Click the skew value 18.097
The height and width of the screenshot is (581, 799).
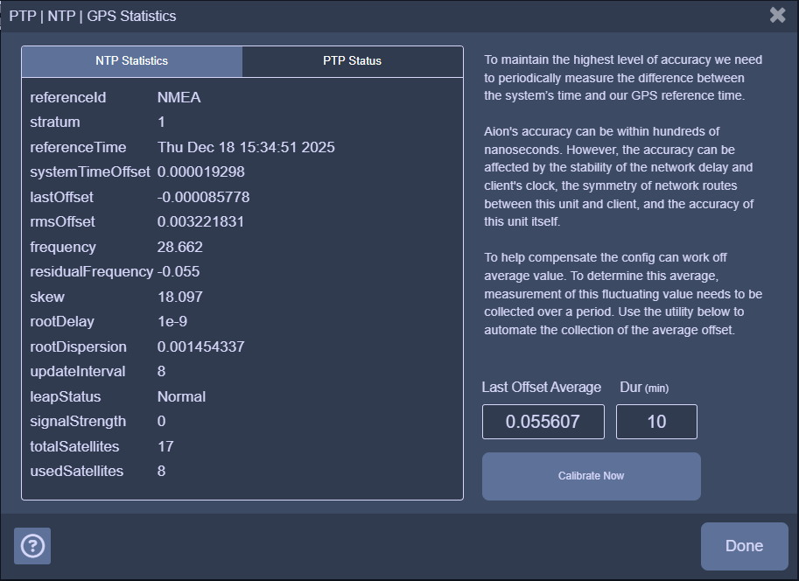tap(180, 297)
